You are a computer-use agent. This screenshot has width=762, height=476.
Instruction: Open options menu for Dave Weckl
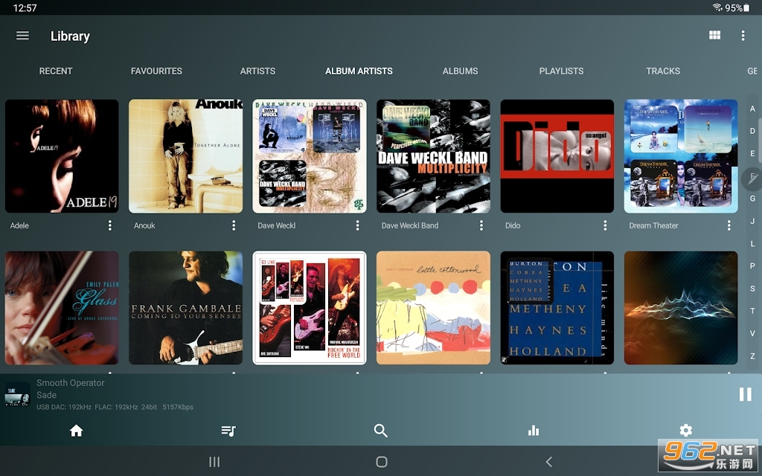(x=358, y=225)
